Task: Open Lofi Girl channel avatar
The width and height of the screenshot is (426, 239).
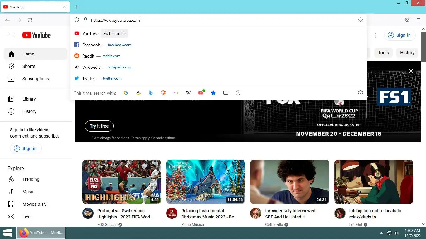Action: (x=340, y=213)
